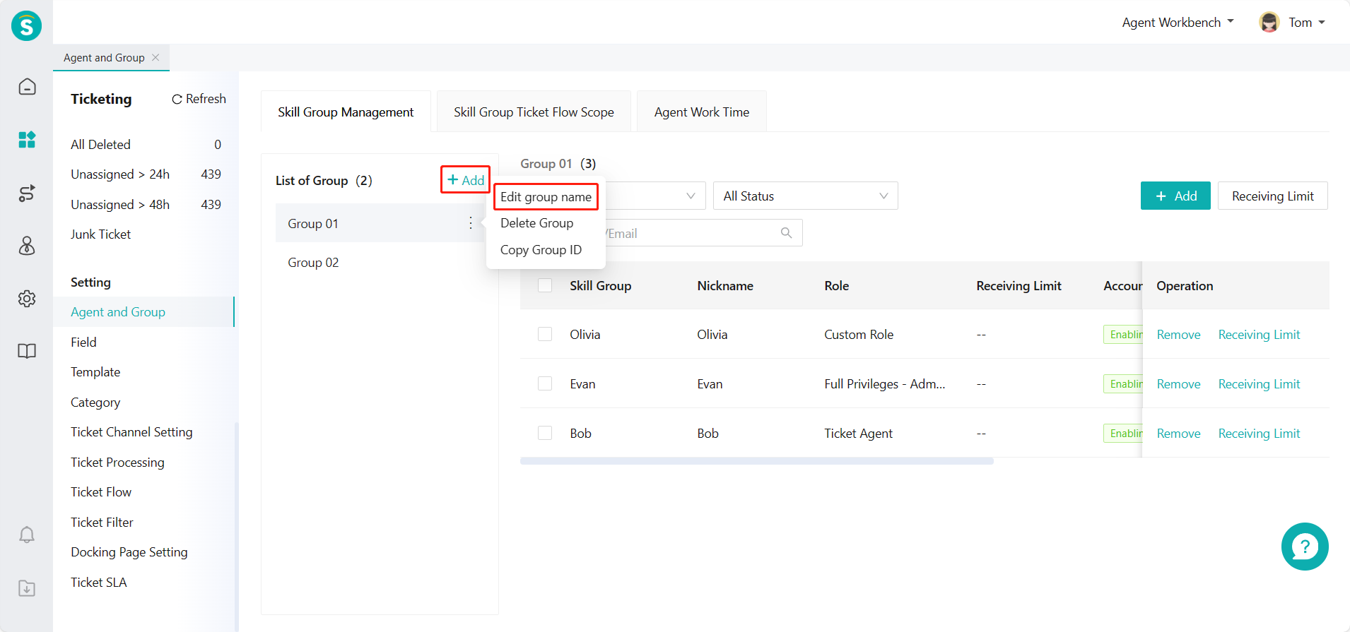This screenshot has width=1350, height=632.
Task: Refresh the Ticketing list
Action: click(199, 99)
